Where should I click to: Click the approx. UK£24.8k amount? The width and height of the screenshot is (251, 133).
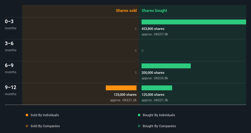point(155,78)
